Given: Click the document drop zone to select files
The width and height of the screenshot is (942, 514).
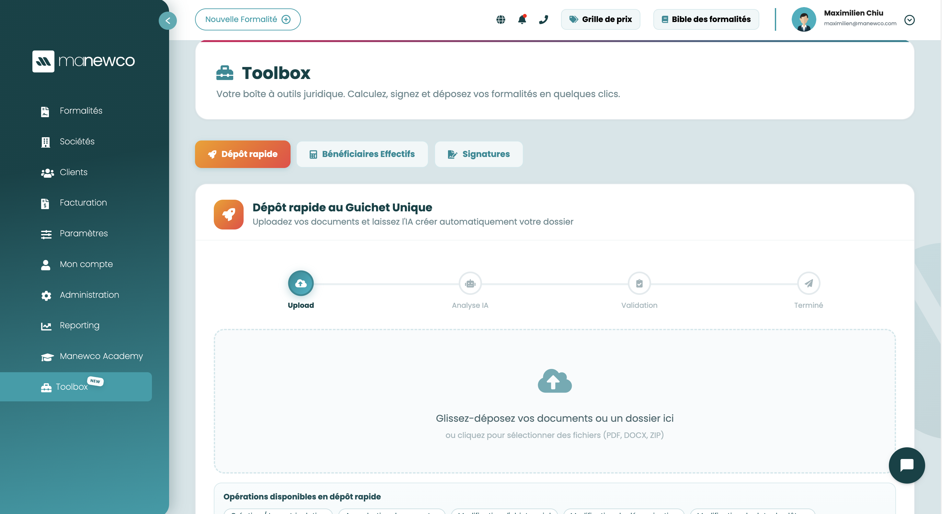Looking at the screenshot, I should [555, 401].
